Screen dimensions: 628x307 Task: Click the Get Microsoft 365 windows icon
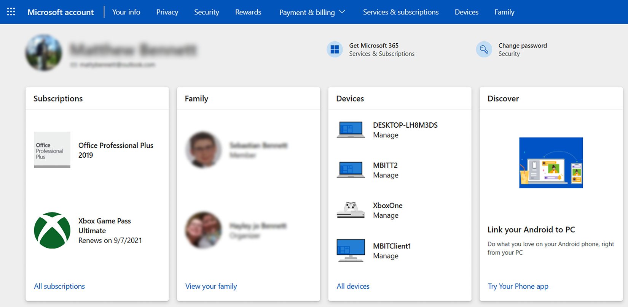pyautogui.click(x=335, y=49)
